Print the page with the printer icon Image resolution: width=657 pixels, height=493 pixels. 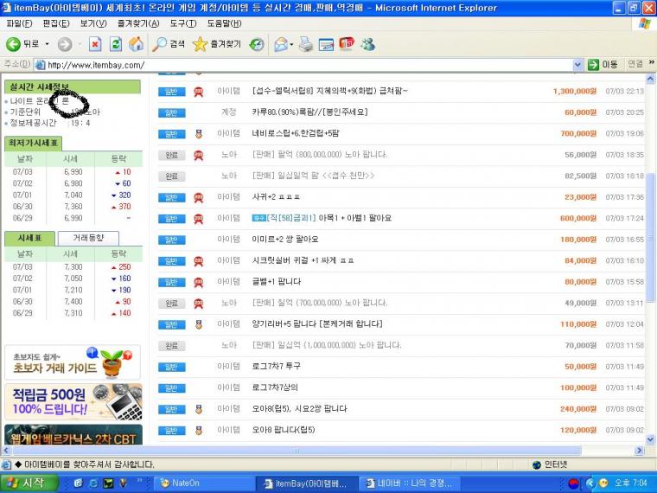pos(306,44)
